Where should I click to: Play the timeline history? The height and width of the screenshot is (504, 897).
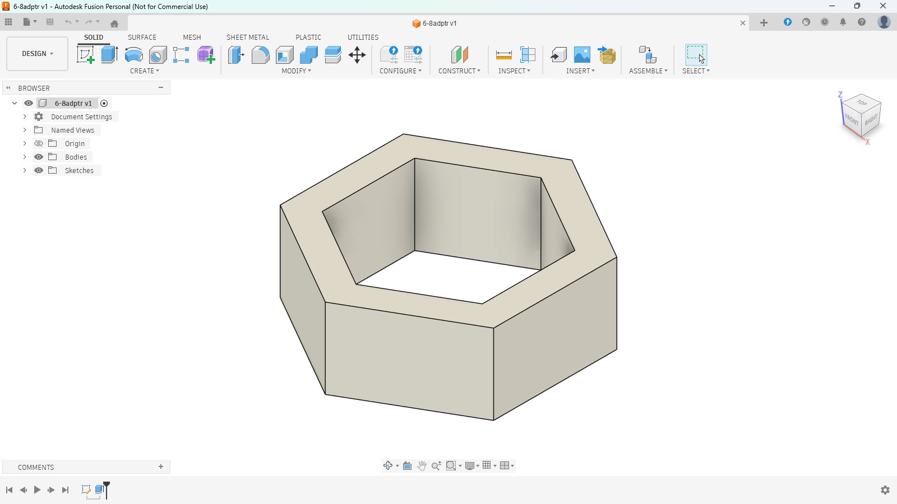tap(38, 490)
